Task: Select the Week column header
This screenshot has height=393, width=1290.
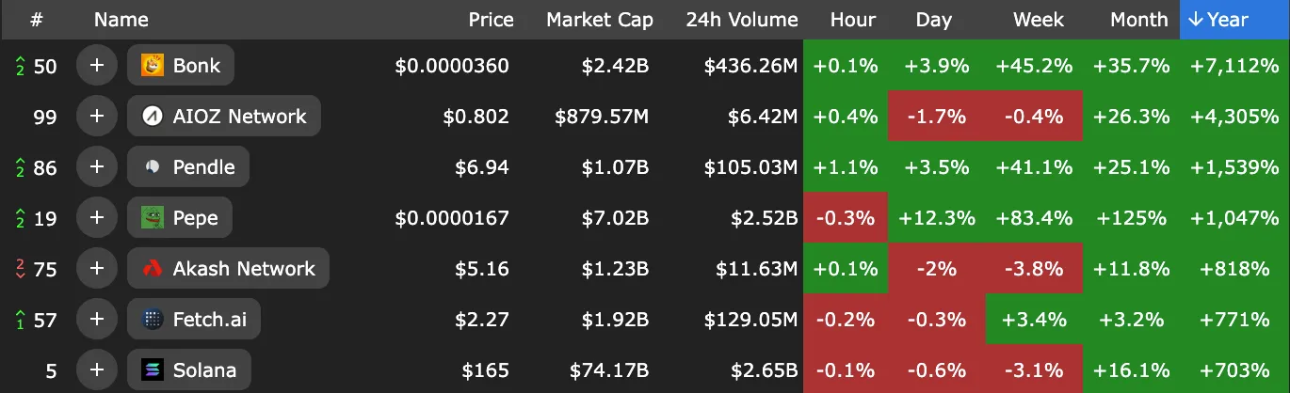Action: tap(1038, 20)
